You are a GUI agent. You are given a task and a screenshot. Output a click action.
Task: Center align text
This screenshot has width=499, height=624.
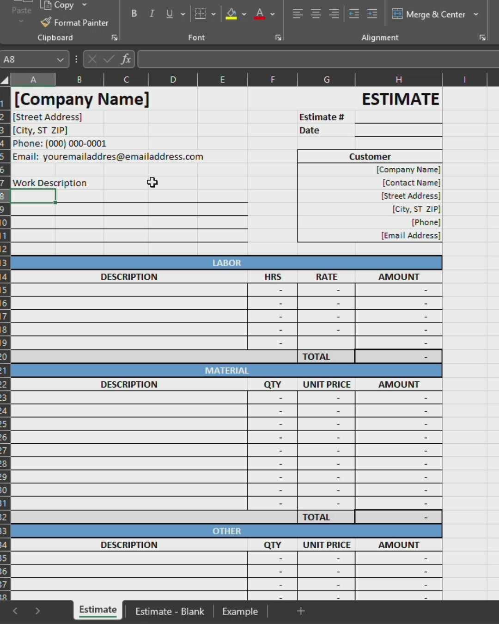tap(316, 14)
